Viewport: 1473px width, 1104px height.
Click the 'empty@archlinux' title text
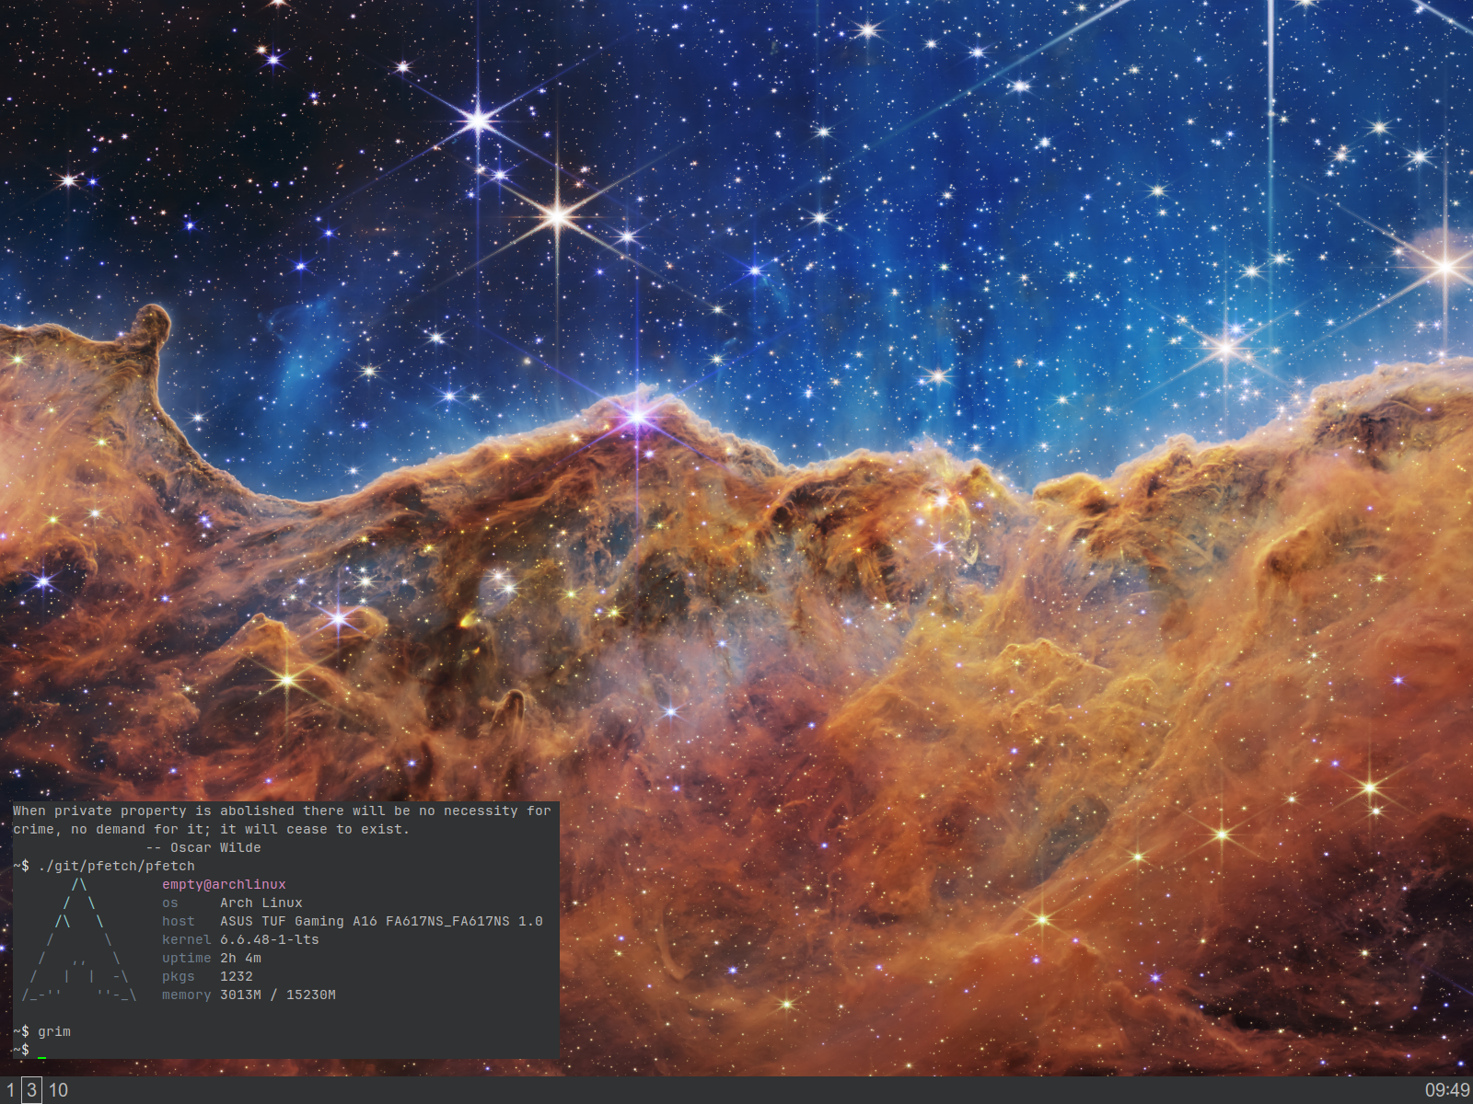tap(224, 885)
